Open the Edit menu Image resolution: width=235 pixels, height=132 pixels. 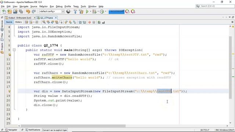coord(8,7)
